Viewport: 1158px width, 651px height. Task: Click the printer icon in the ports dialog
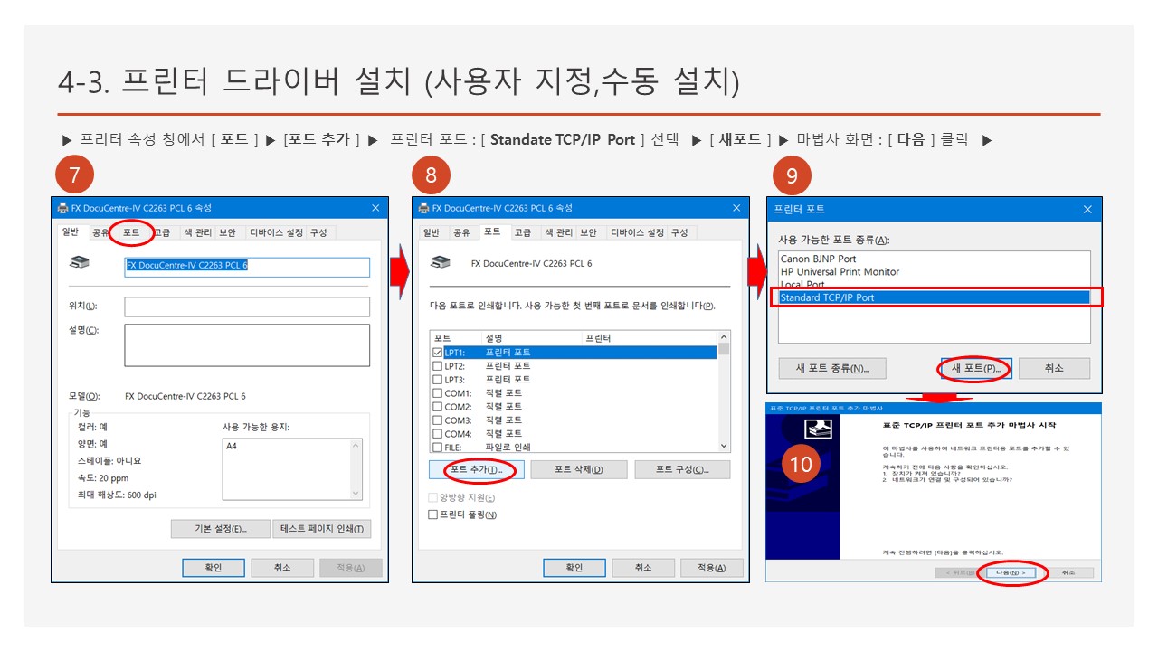pyautogui.click(x=441, y=263)
